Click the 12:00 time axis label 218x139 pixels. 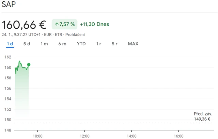[x=84, y=136]
